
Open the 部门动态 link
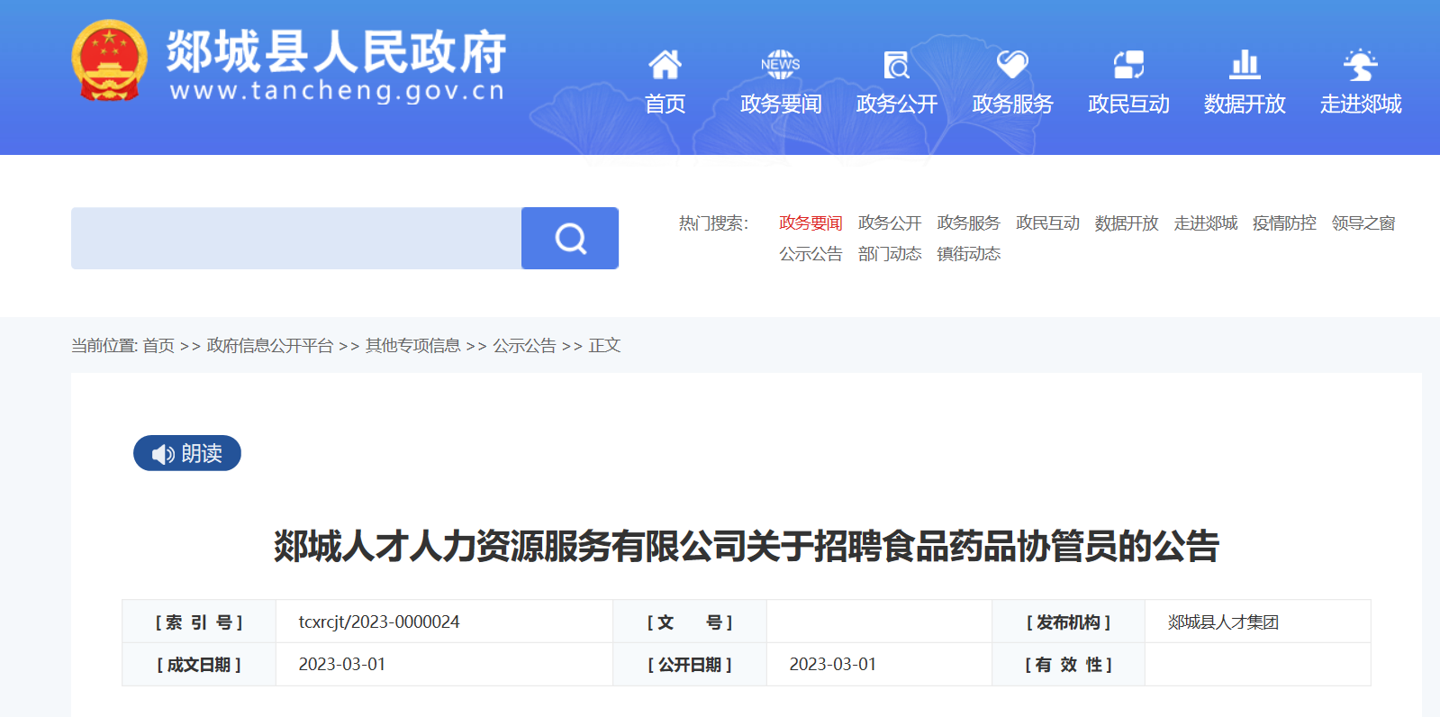pos(890,254)
